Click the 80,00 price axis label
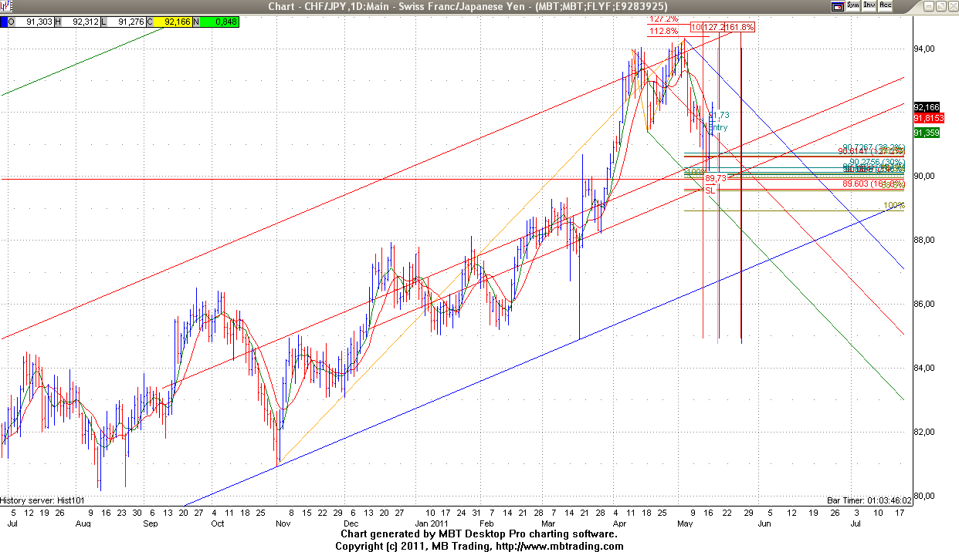This screenshot has height=552, width=959. [924, 496]
